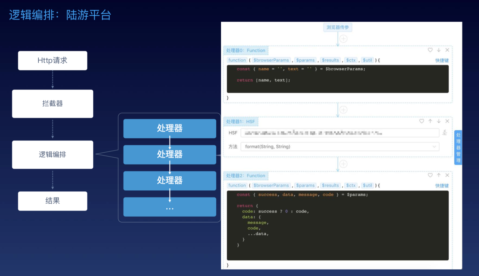Open the 方法 format(String, String) dropdown

pyautogui.click(x=340, y=147)
